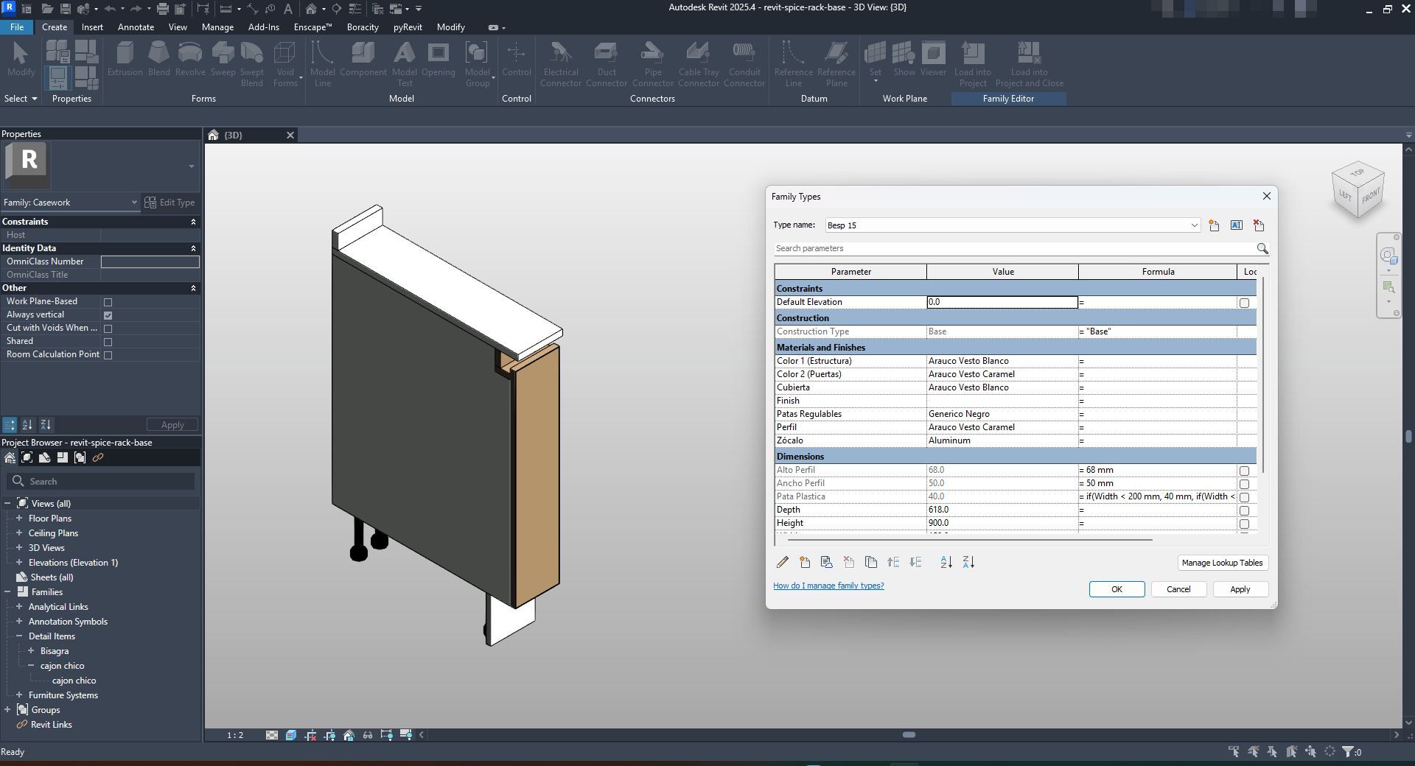Select the Sweep form tool

[x=223, y=59]
